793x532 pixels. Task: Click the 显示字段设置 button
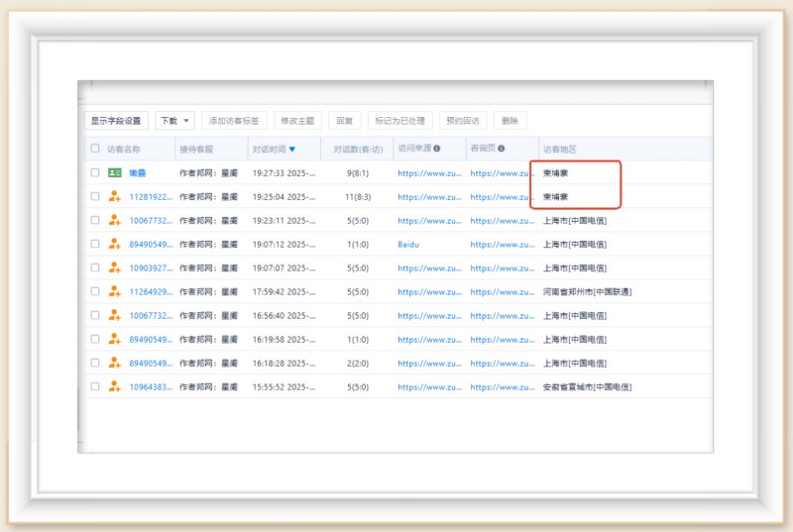point(116,121)
